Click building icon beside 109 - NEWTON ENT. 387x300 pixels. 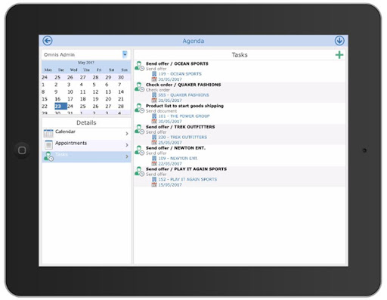pyautogui.click(x=154, y=158)
